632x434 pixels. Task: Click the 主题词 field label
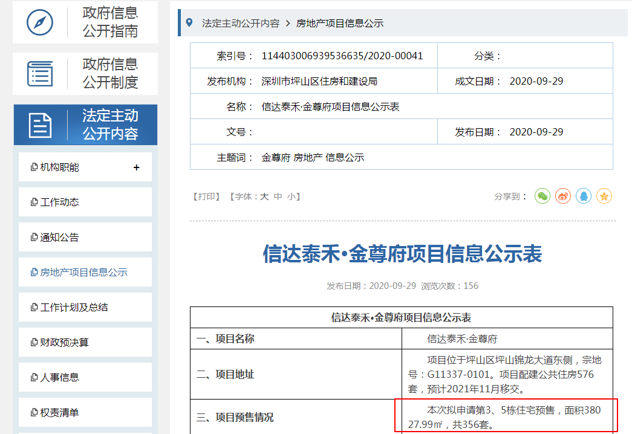pos(235,158)
